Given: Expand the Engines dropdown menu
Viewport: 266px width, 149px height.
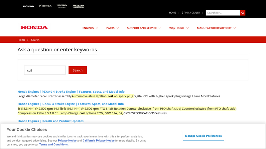Looking at the screenshot, I should (x=90, y=28).
